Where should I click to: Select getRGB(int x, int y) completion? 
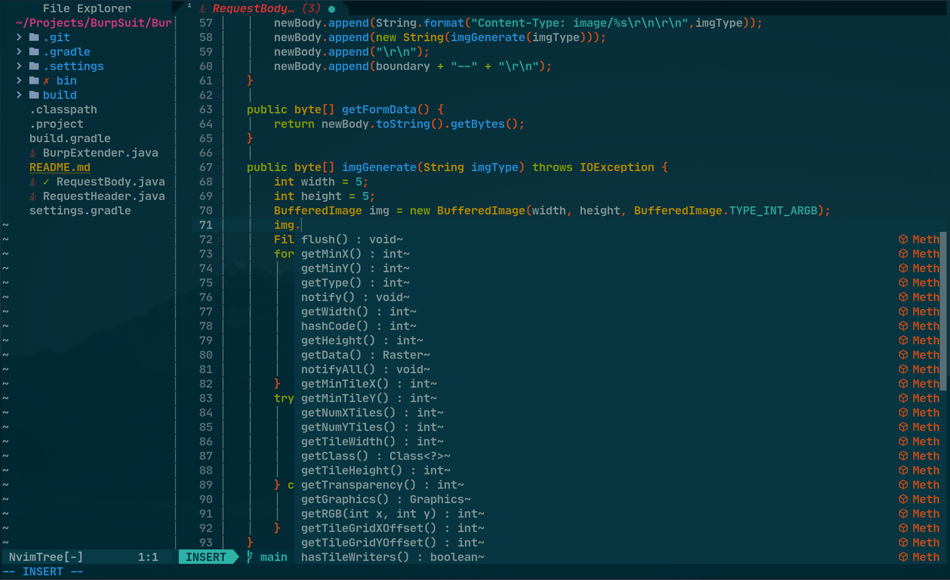[392, 514]
